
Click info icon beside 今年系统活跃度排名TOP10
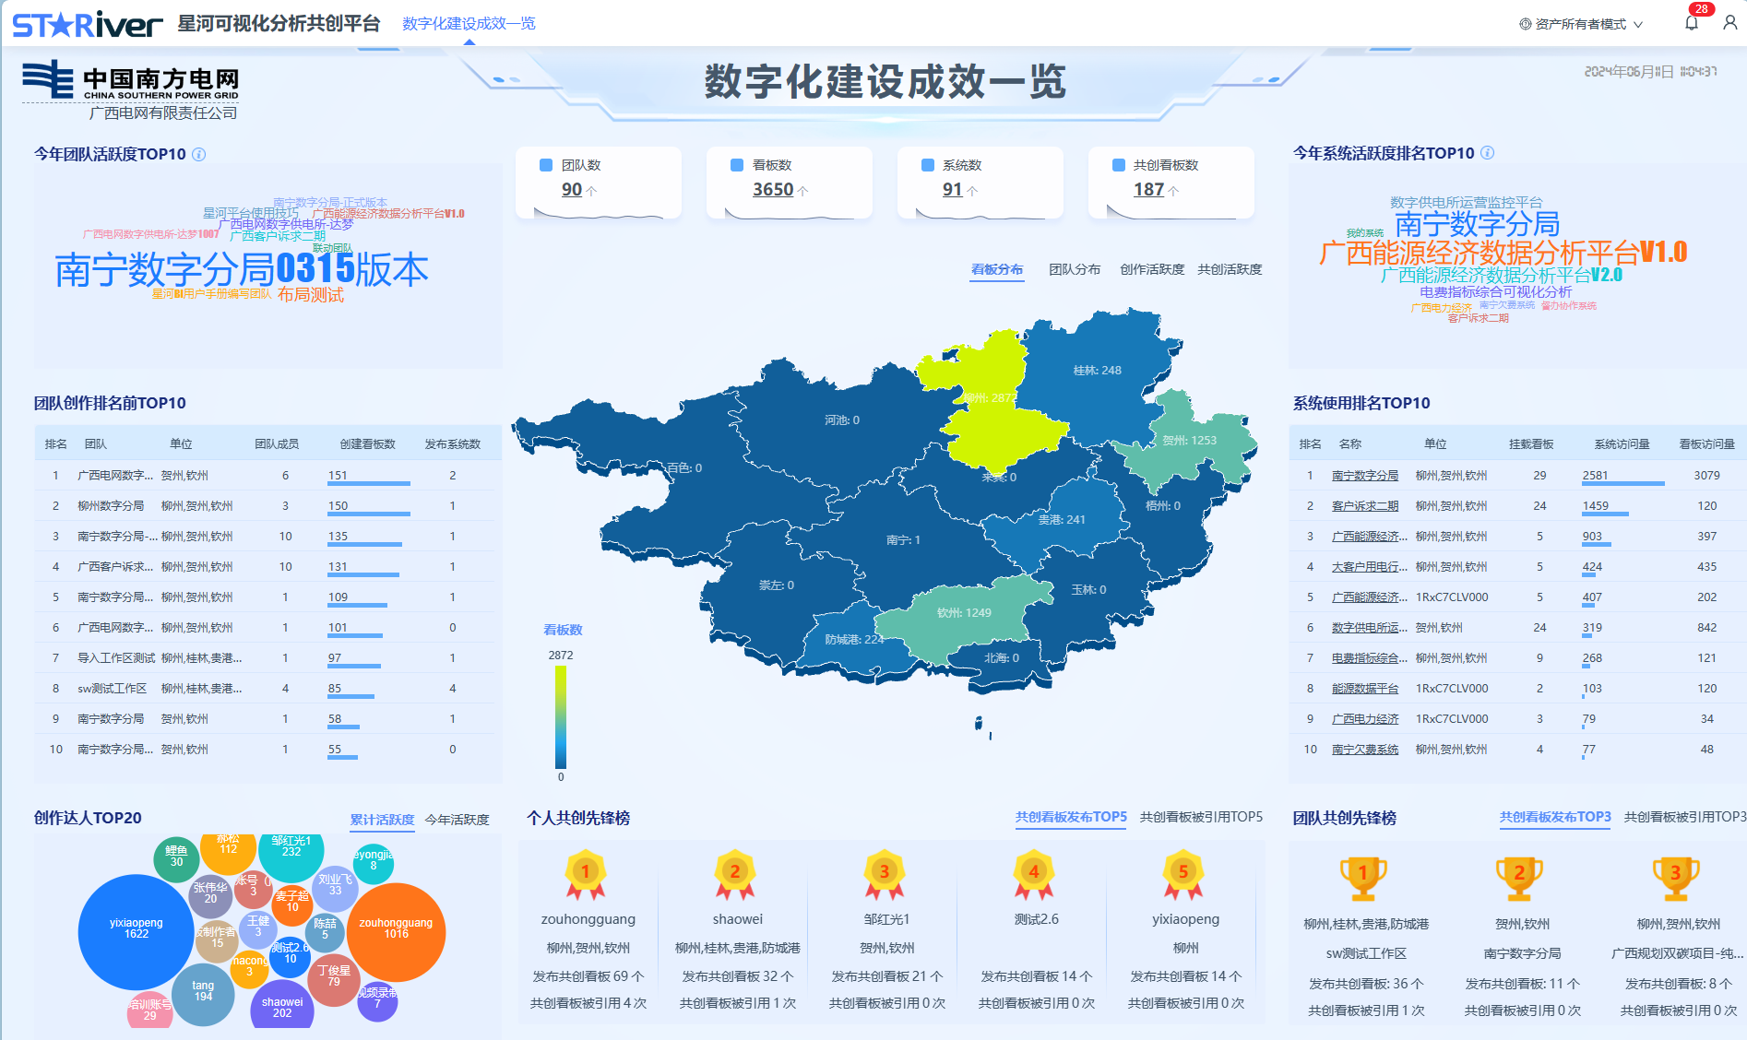click(x=1487, y=153)
